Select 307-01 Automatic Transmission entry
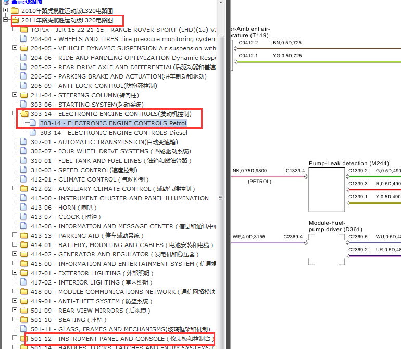The image size is (401, 349). 104,142
